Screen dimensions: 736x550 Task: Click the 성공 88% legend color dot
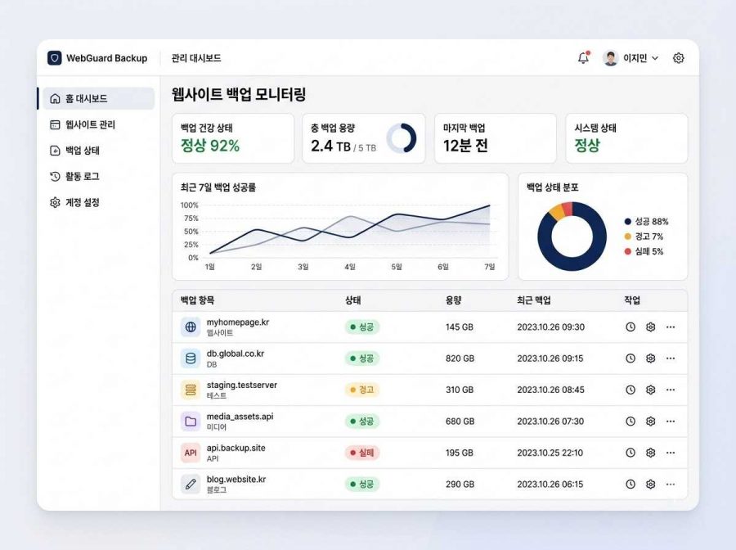627,222
